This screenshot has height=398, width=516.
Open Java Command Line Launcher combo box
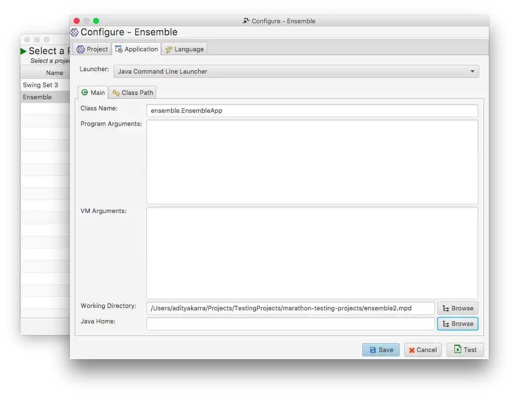(296, 71)
